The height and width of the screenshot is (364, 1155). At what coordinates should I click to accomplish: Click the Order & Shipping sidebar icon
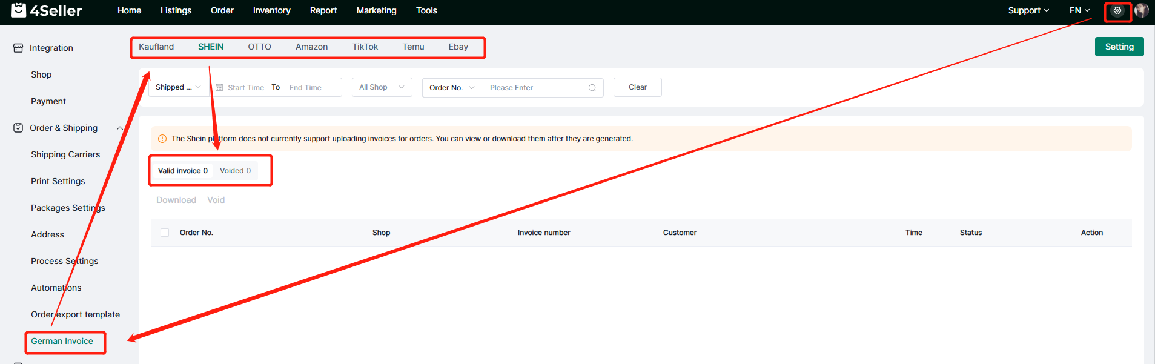coord(18,128)
